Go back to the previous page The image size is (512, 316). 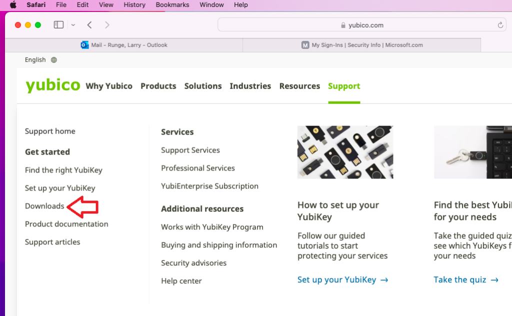[x=88, y=24]
